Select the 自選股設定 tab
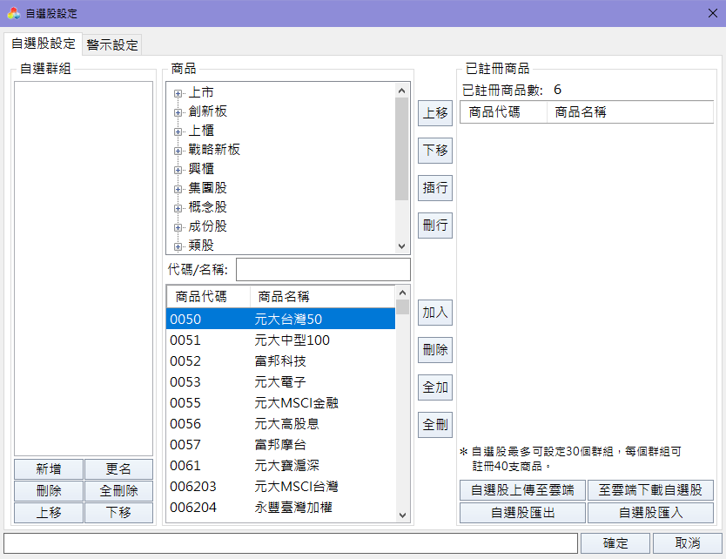The height and width of the screenshot is (559, 726). pos(43,44)
